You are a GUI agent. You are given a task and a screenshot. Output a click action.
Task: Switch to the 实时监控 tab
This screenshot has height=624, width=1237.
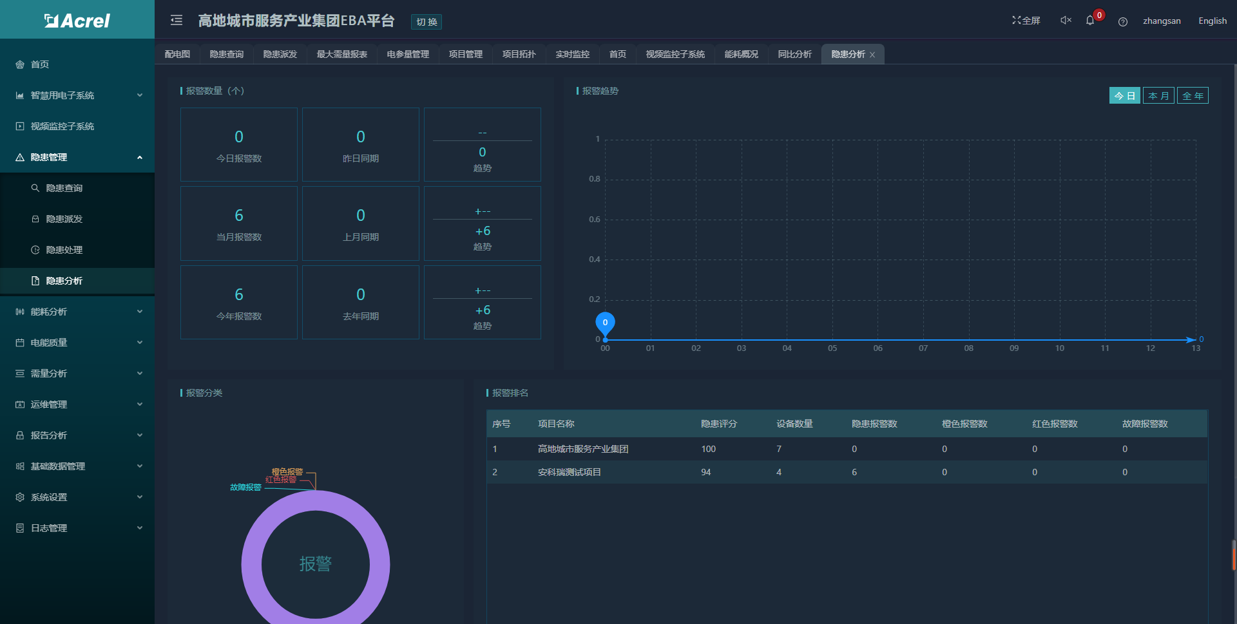pyautogui.click(x=572, y=54)
